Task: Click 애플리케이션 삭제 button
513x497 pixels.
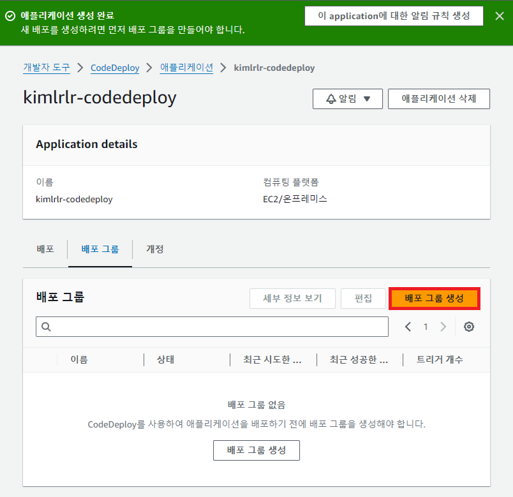Action: (439, 98)
